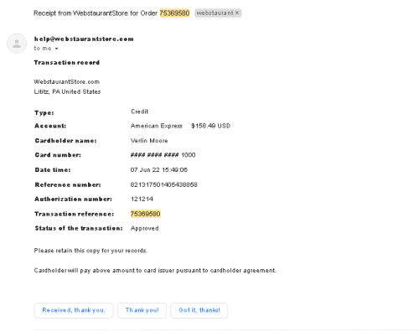Viewport: 419px width, 332px height.
Task: Click the cardholder agreement sentence
Action: tap(155, 271)
